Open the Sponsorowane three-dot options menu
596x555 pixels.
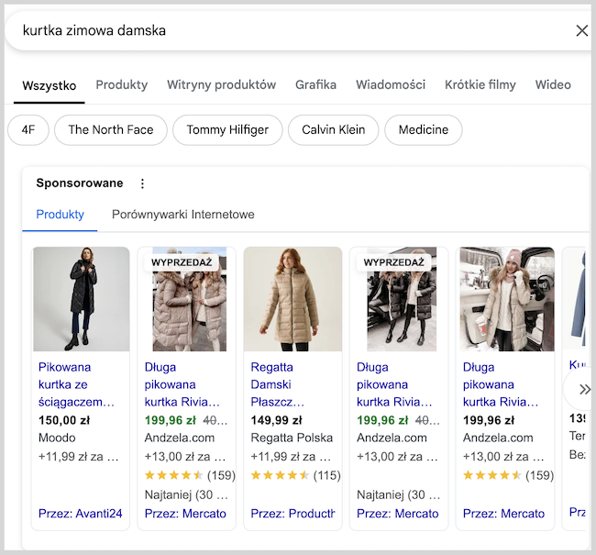142,183
